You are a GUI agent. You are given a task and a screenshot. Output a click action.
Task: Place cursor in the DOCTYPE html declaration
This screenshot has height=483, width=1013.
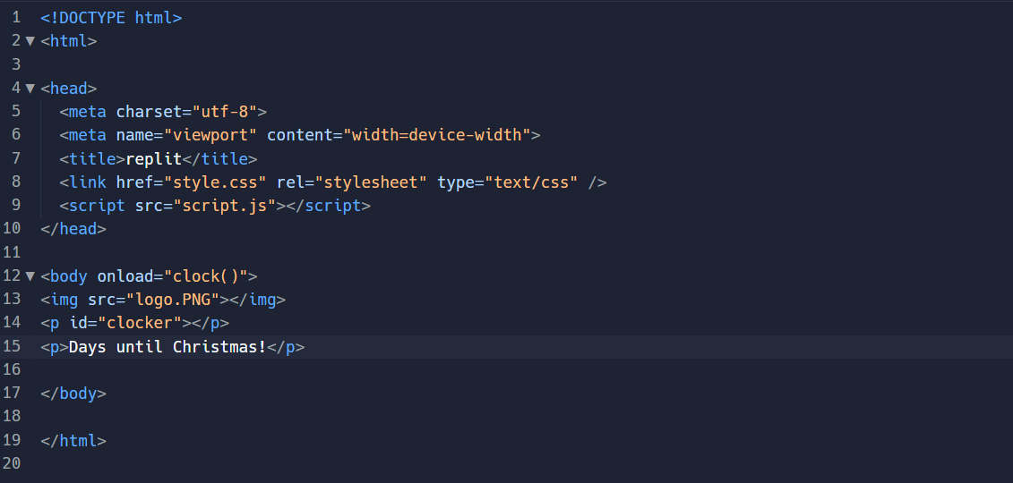[111, 17]
